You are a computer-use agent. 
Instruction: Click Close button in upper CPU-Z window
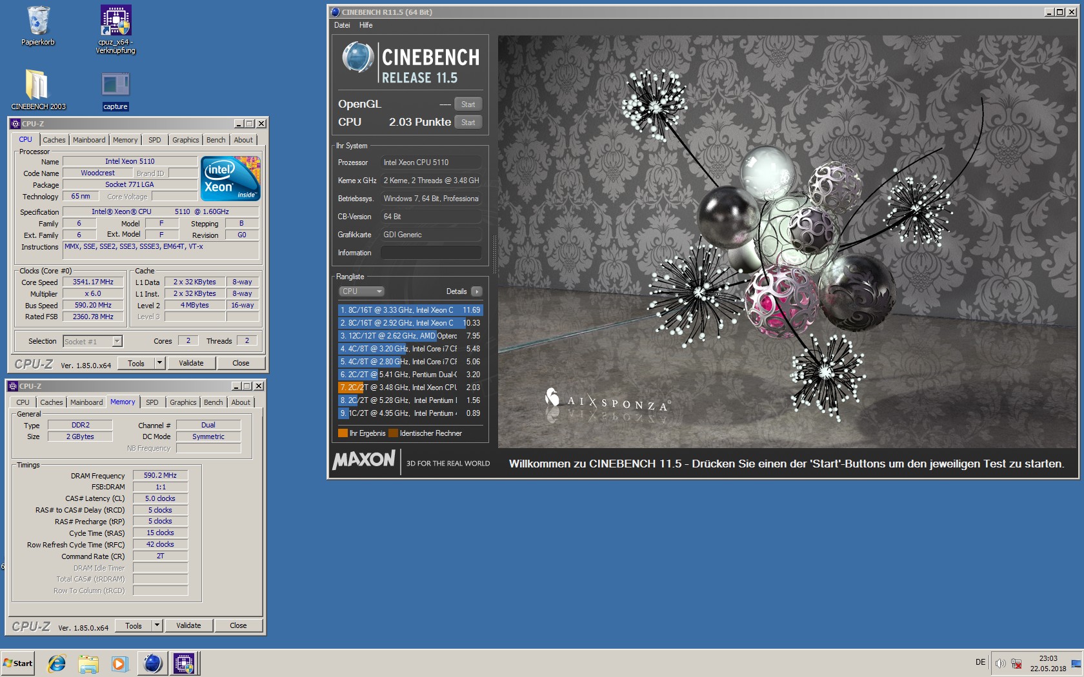point(241,363)
